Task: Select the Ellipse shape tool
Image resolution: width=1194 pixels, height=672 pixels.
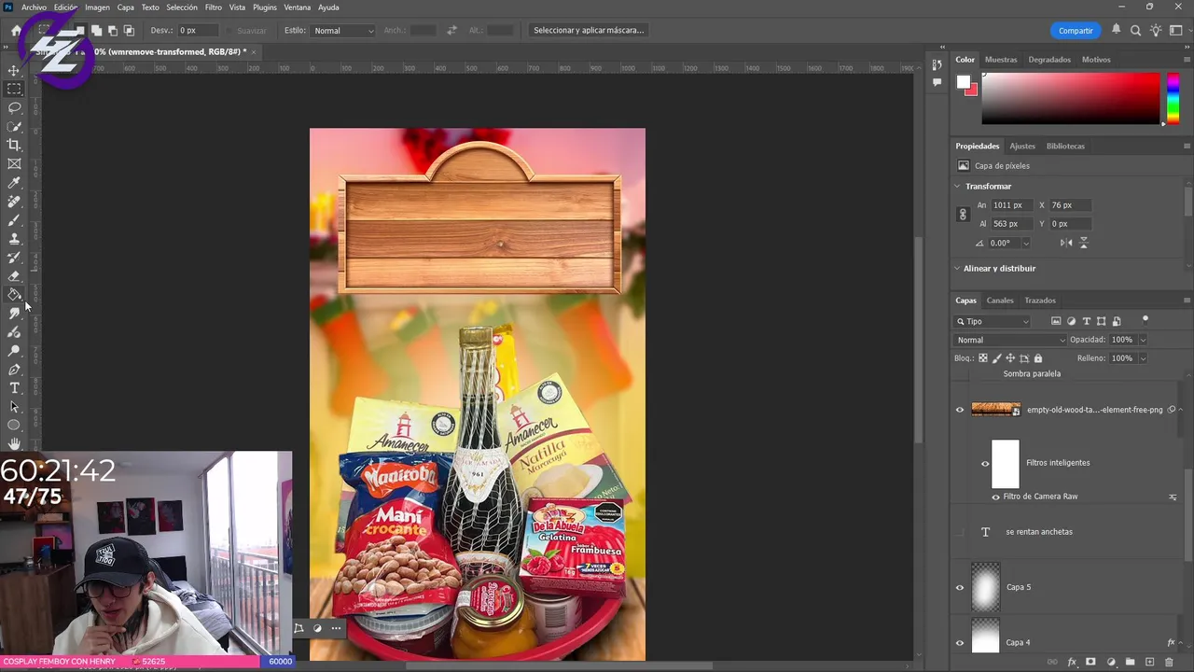Action: pos(14,426)
